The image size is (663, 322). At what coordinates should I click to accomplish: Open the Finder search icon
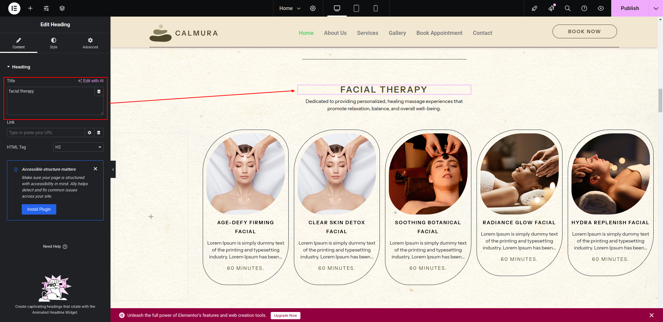567,8
